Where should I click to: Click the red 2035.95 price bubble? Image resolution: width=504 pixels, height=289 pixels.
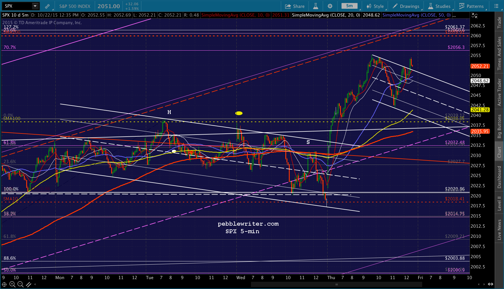[x=480, y=131]
